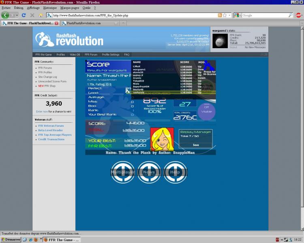The width and height of the screenshot is (304, 243).
Task: Click the Adblock Plus ABP icon
Action: 299,15
